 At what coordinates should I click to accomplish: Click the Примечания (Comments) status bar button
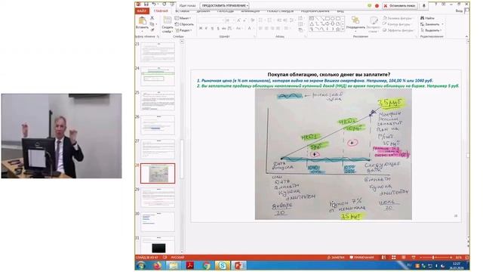pos(361,257)
